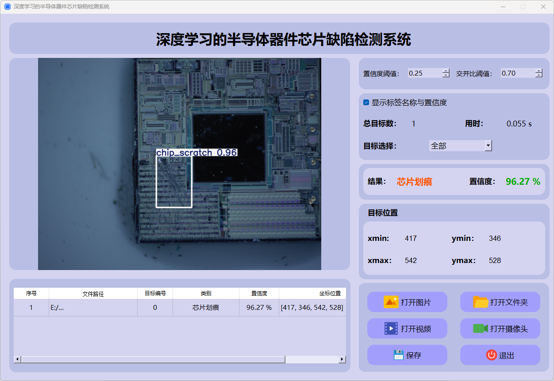Click the picture icon on 打开图片 button
Viewport: 554px width, 381px height.
click(391, 302)
